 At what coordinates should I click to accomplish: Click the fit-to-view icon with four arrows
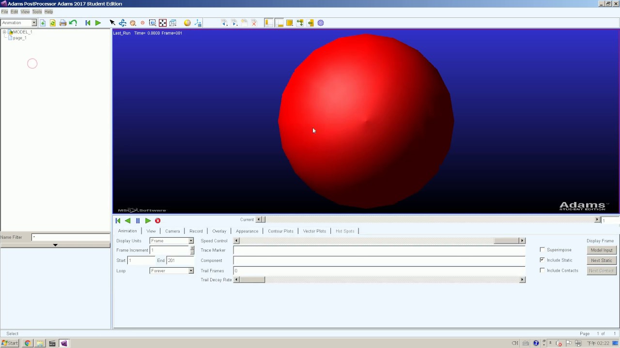163,23
